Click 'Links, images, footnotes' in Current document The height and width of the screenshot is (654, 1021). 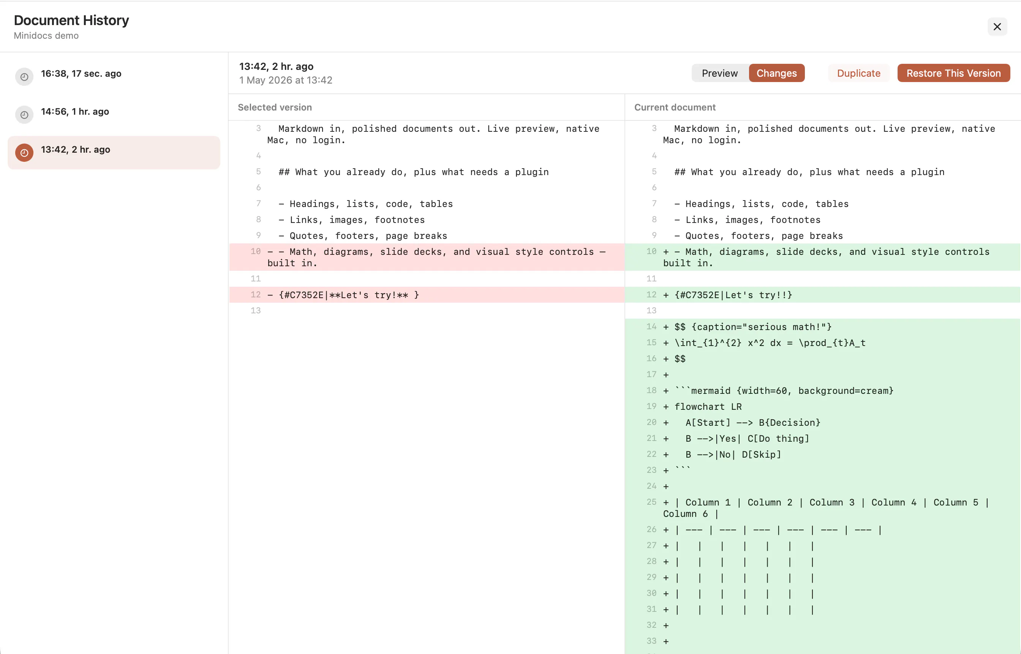coord(823,220)
